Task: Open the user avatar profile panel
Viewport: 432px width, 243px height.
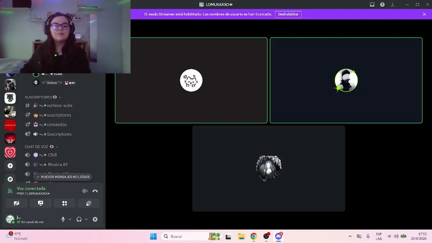Action: click(10, 219)
